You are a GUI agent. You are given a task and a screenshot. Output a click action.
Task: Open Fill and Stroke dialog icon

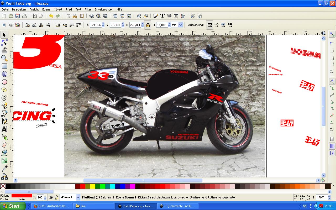[156, 16]
